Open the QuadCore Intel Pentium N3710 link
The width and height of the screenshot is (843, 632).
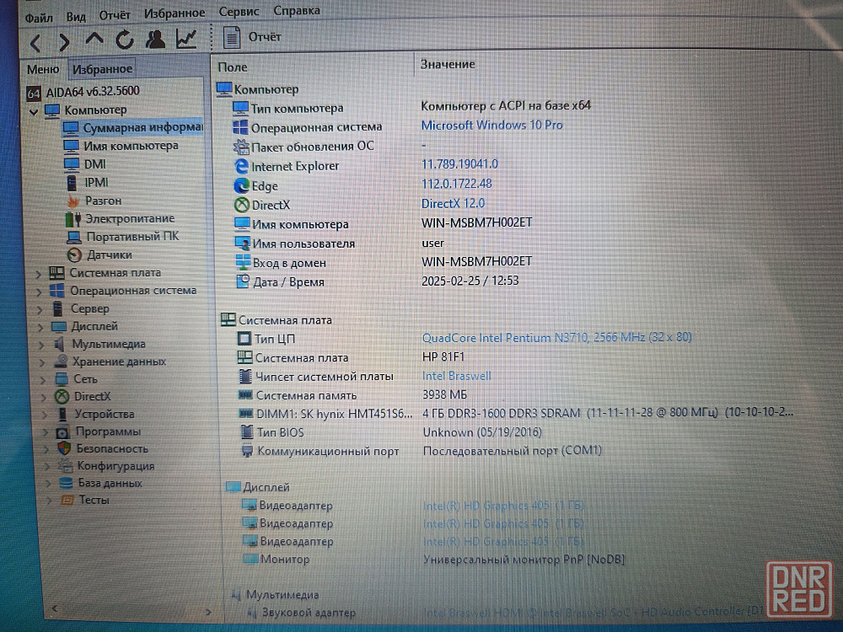[556, 338]
